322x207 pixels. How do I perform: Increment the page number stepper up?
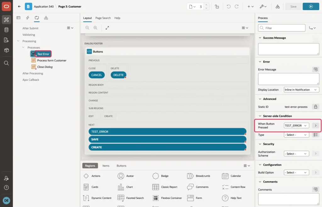coord(206,5)
